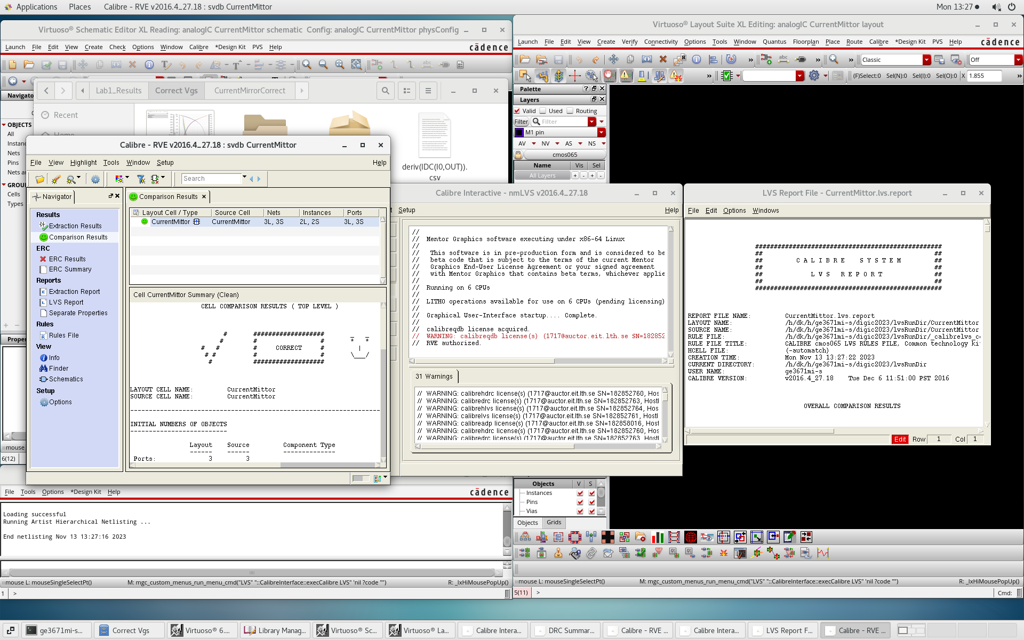This screenshot has width=1024, height=640.
Task: Click the Redo icon in Layout toolbar
Action: (596, 60)
